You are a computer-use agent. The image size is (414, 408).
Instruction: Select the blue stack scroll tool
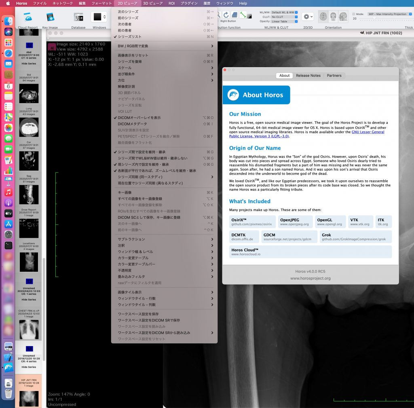point(234,15)
